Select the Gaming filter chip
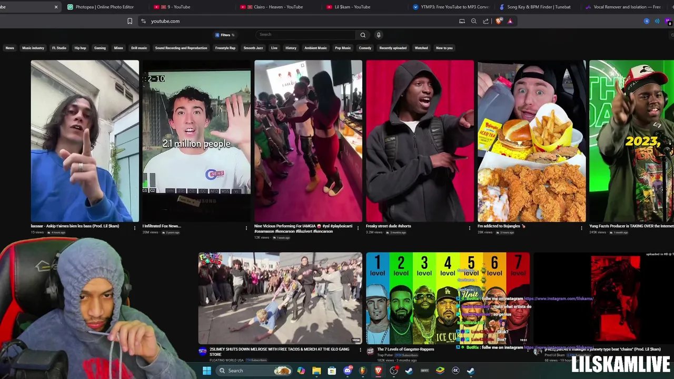 pos(100,48)
